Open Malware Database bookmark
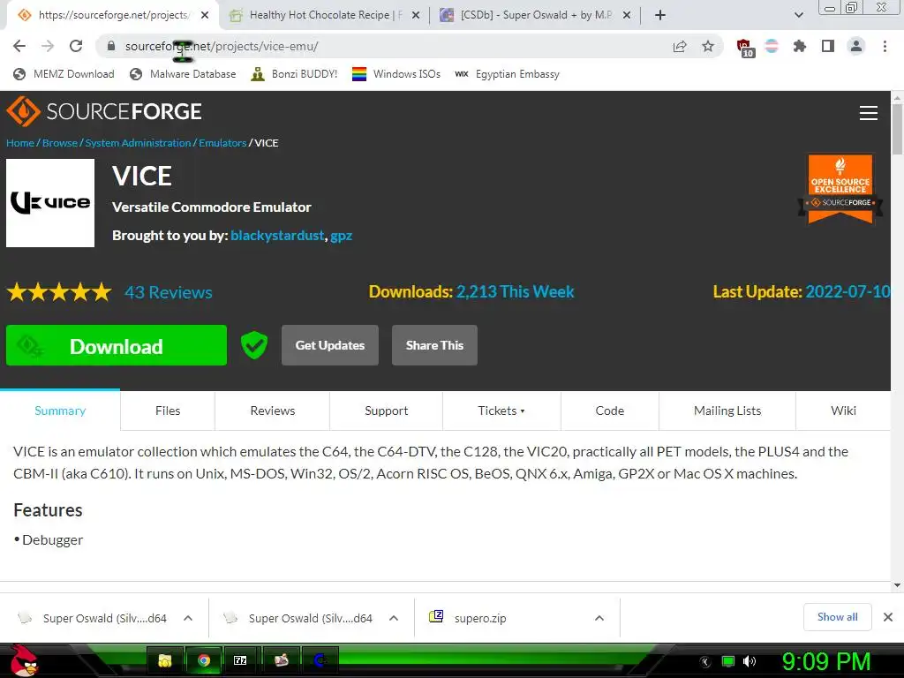 point(183,74)
